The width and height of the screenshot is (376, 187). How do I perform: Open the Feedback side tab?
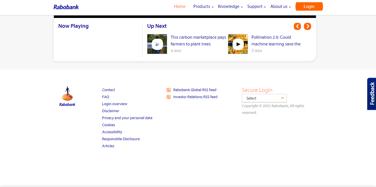372,94
